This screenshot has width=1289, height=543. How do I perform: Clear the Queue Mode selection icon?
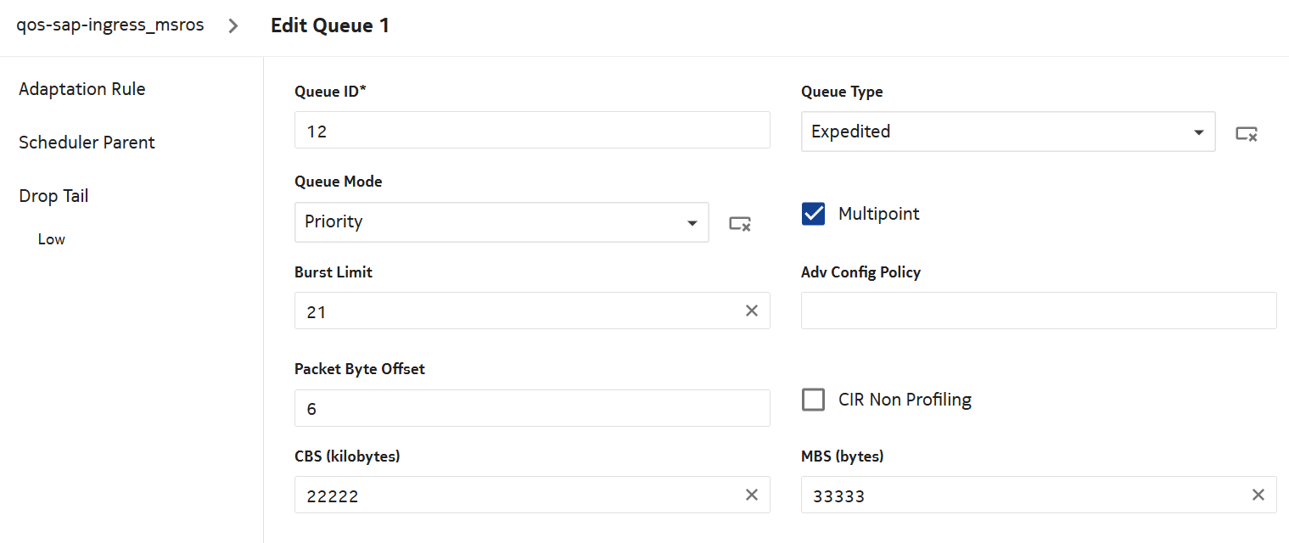pos(739,223)
